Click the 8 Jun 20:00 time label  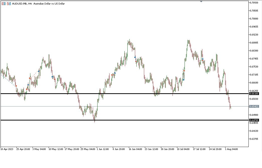click(x=119, y=149)
